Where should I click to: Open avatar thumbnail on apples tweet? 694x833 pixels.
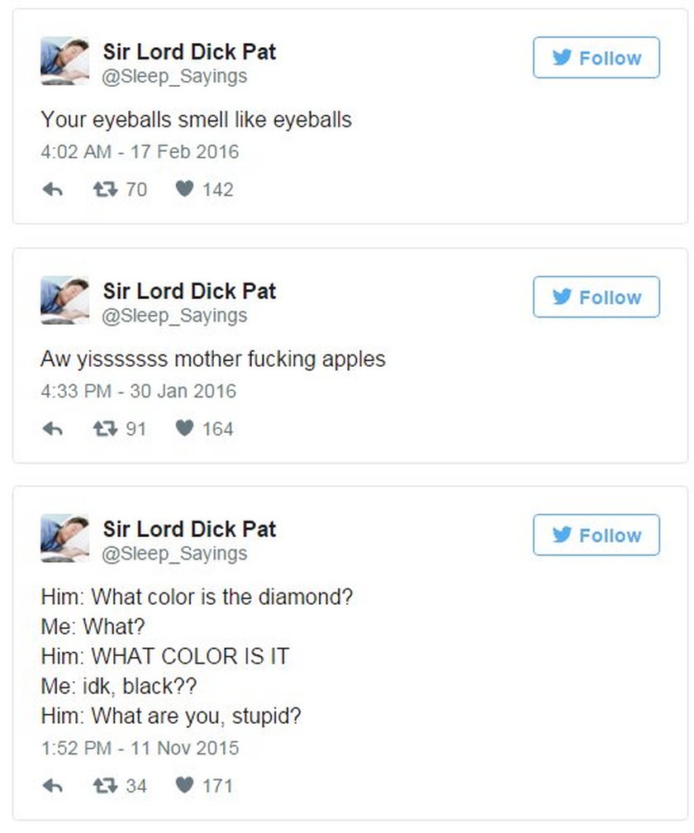[x=64, y=300]
